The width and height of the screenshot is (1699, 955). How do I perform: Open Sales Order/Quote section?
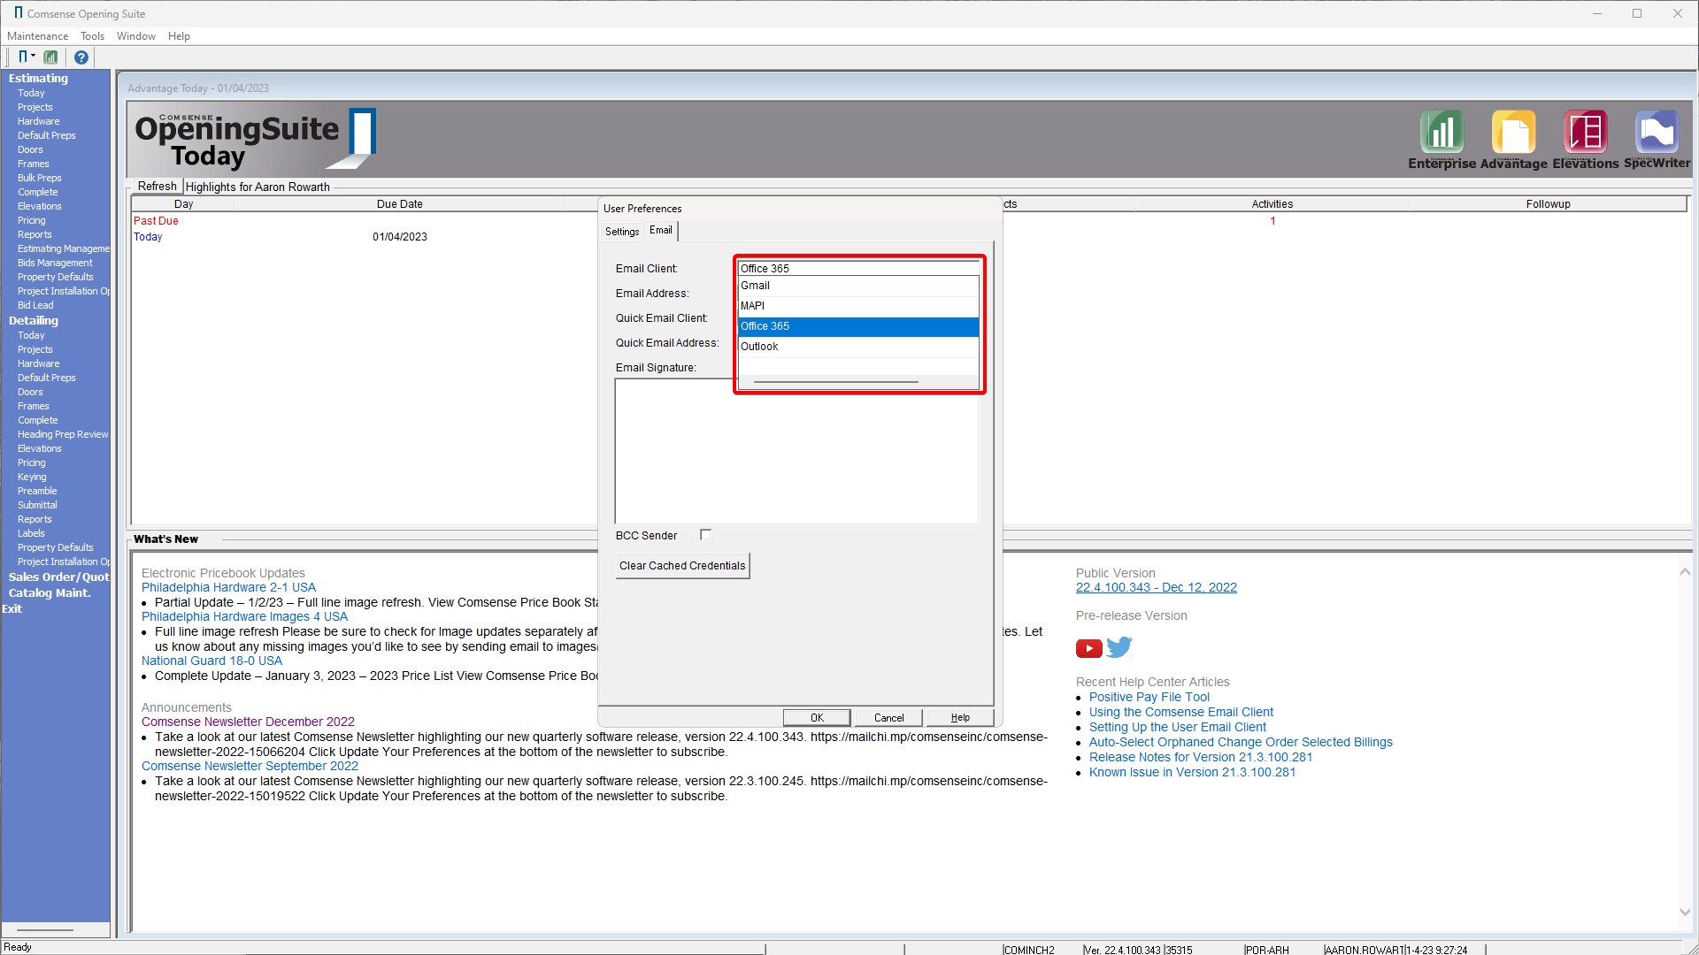pyautogui.click(x=59, y=577)
